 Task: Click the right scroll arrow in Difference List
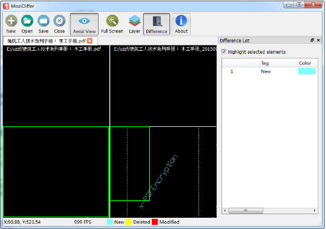pyautogui.click(x=315, y=211)
